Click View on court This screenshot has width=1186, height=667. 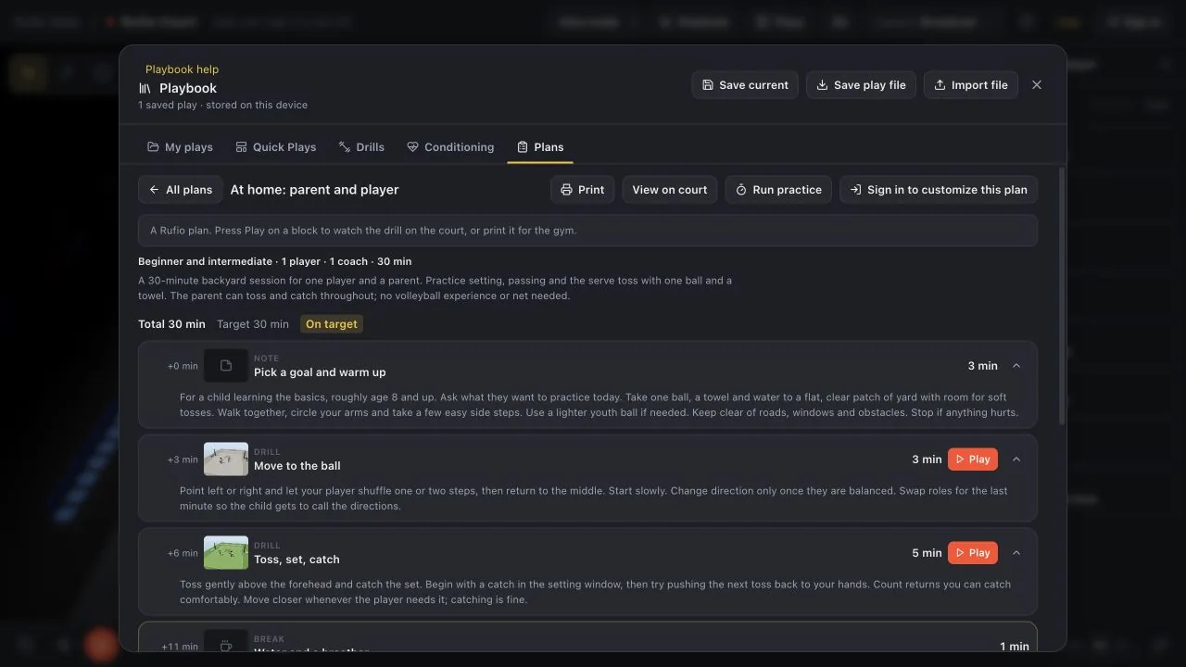click(x=670, y=190)
